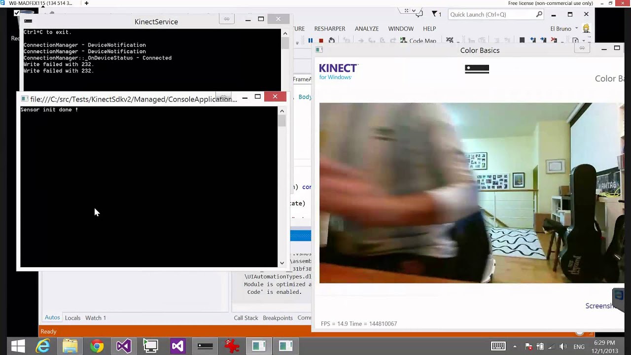631x355 pixels.
Task: Open the HELP menu
Action: [x=429, y=29]
